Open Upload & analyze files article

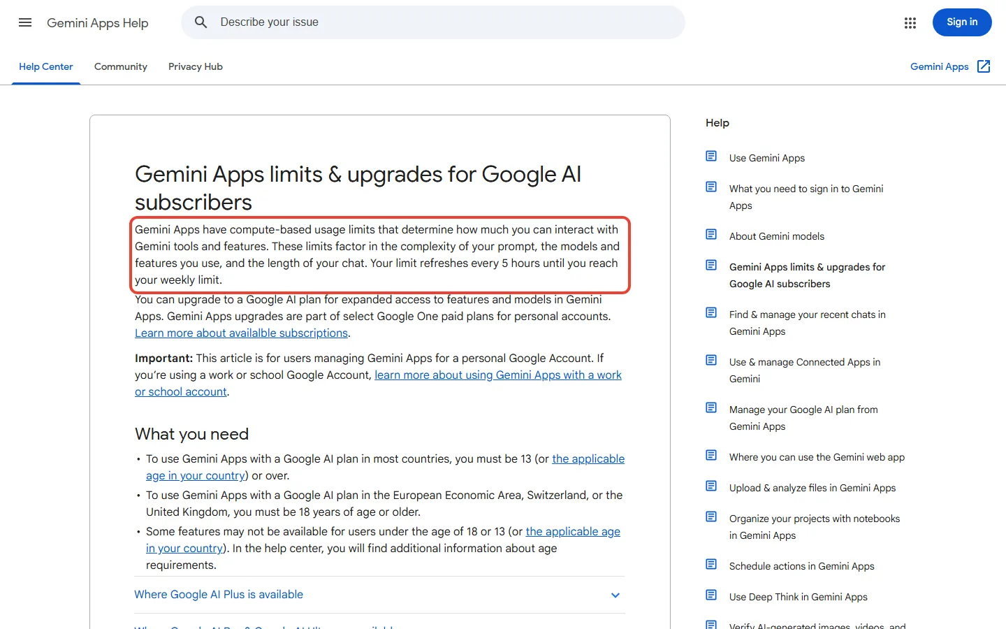(x=812, y=488)
